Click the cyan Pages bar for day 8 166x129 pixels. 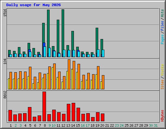pos(45,52)
